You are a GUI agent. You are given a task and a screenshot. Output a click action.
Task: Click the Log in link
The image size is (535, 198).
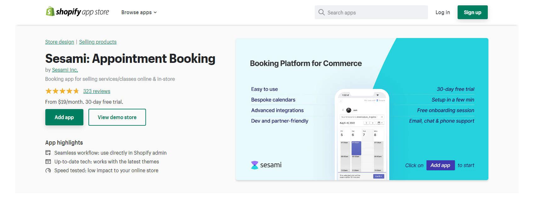[x=442, y=12]
